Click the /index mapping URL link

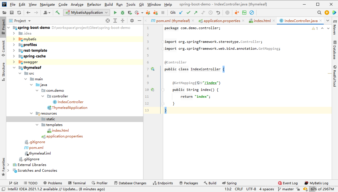pyautogui.click(x=211, y=83)
